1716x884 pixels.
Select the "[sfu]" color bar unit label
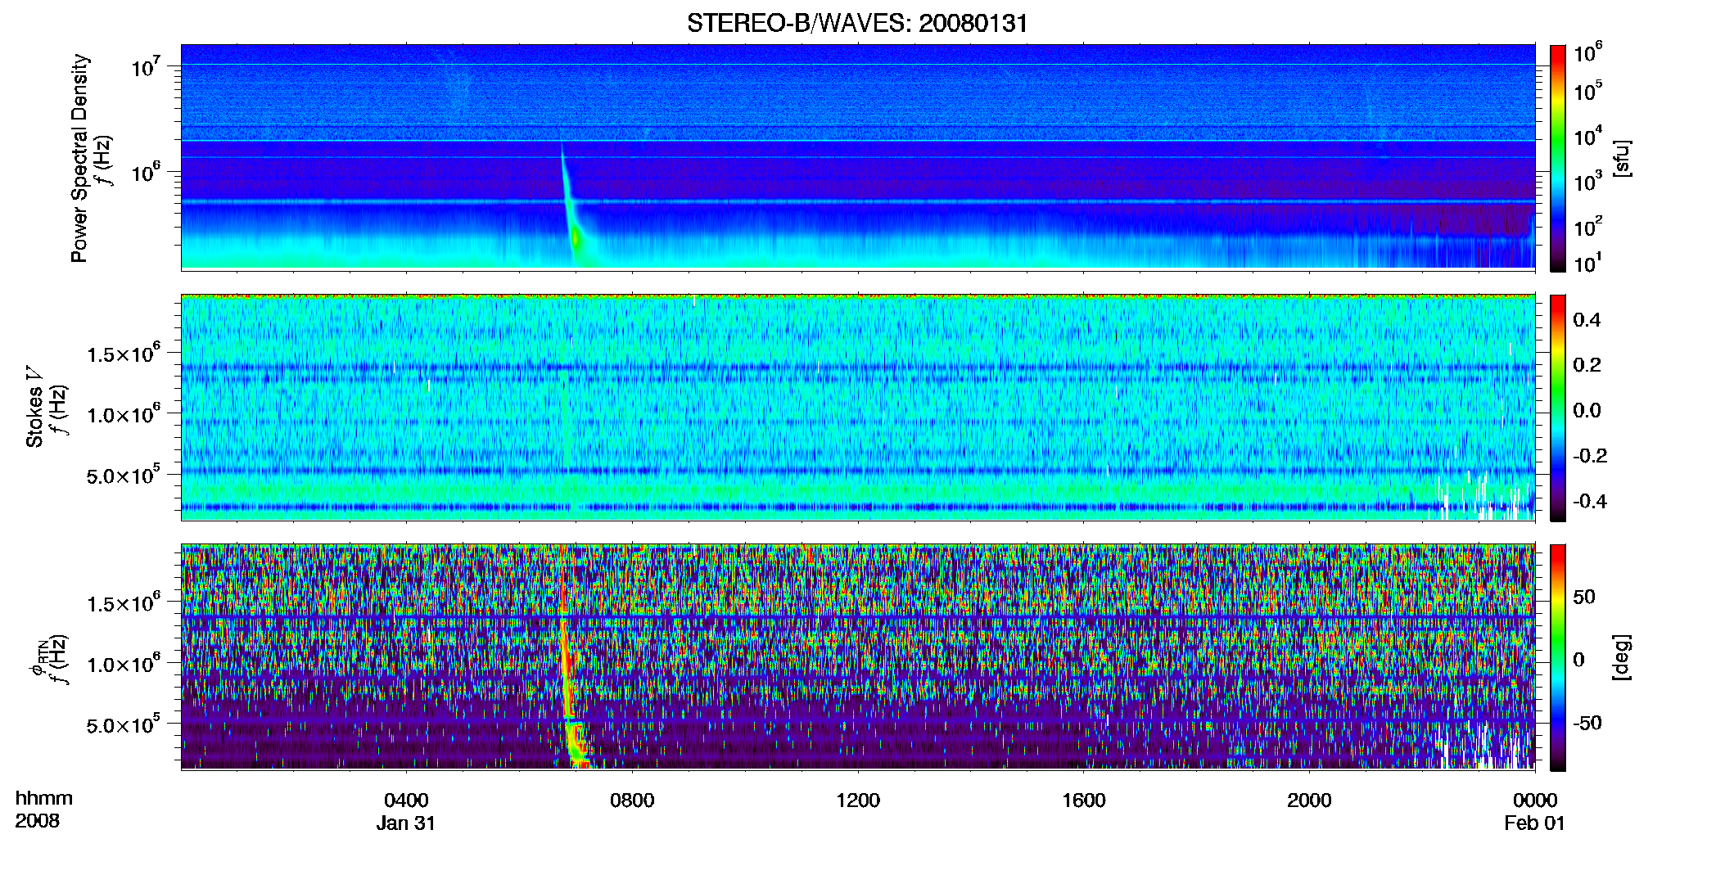point(1621,158)
